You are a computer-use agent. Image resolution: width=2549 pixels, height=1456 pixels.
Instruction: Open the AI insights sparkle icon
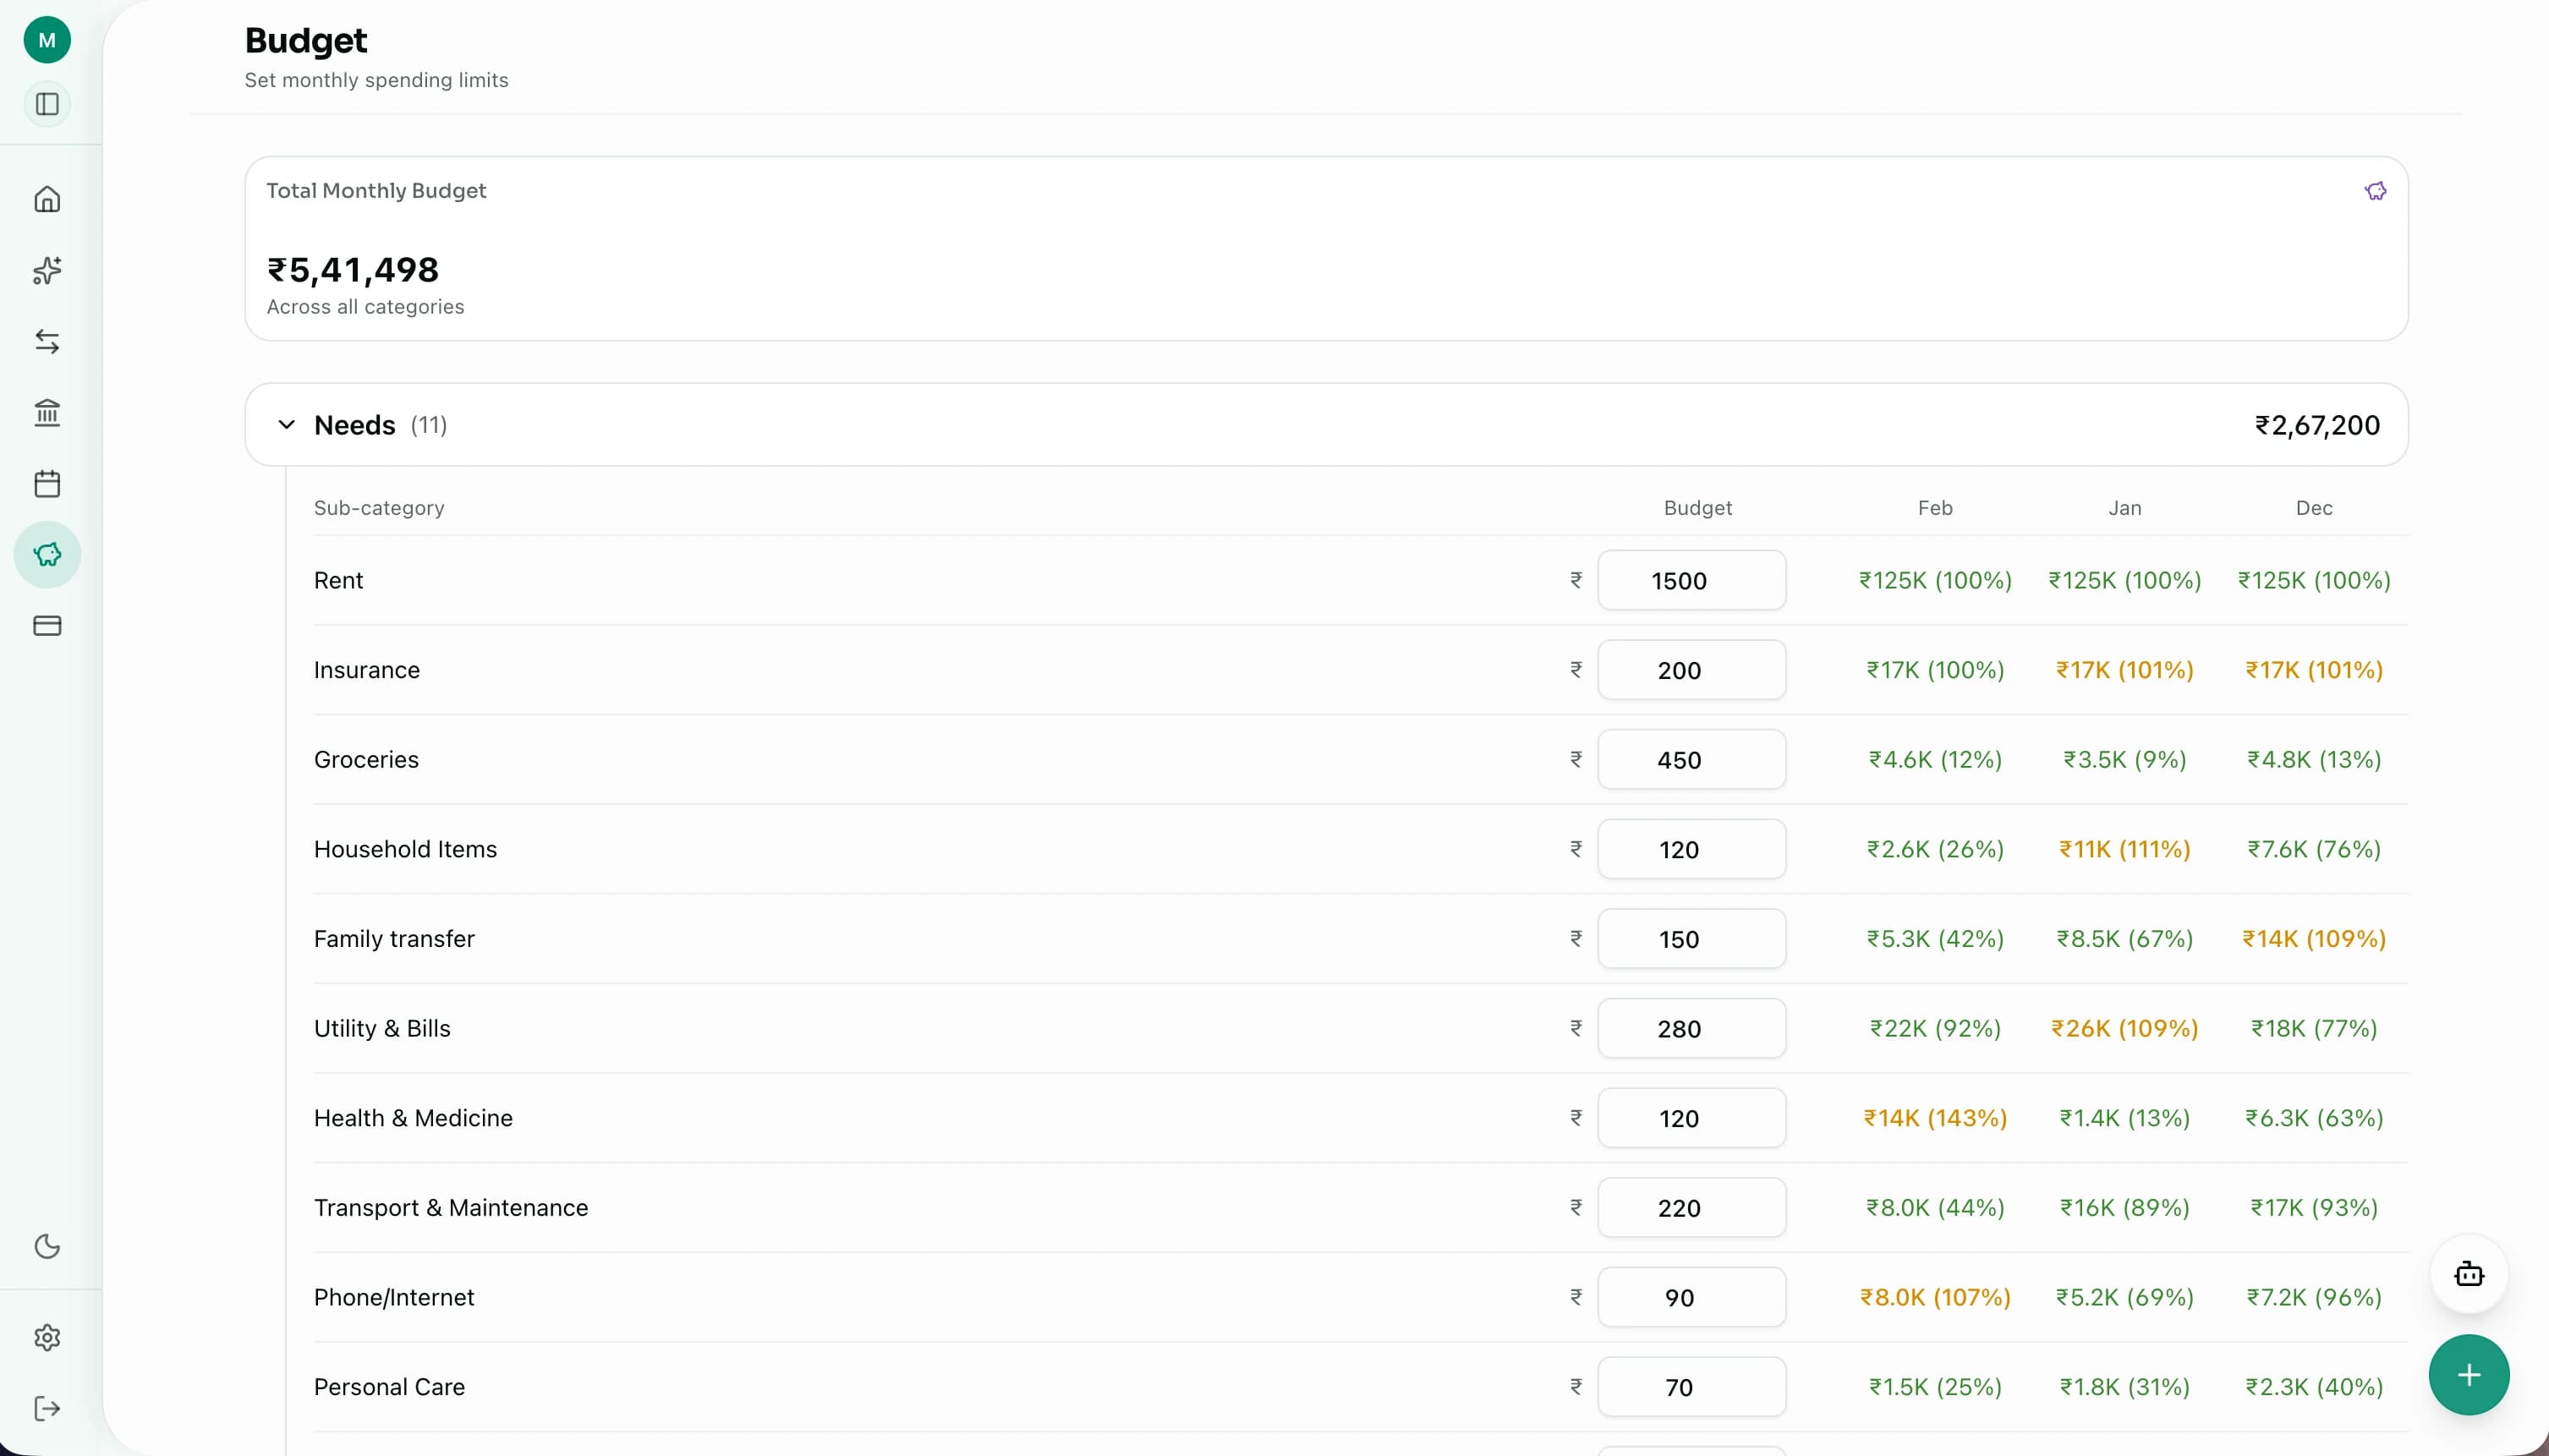click(47, 270)
